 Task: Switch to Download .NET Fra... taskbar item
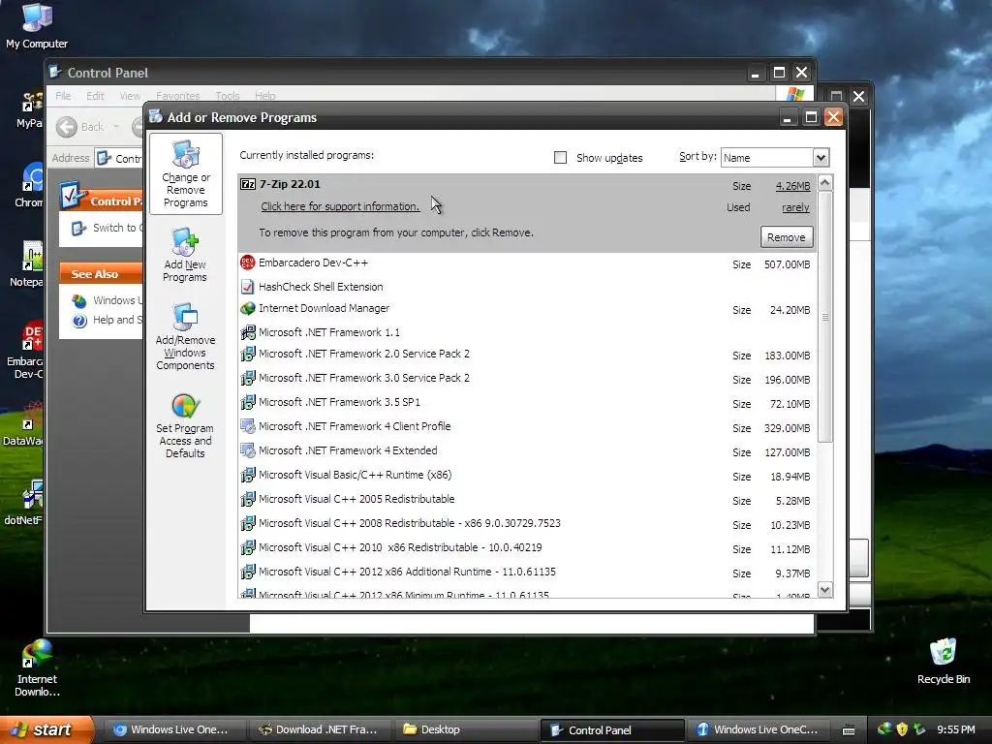coord(320,729)
